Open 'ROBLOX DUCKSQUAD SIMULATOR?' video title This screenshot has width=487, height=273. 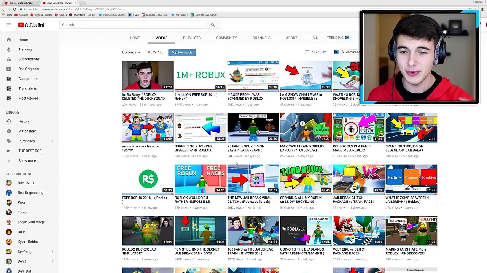point(139,251)
